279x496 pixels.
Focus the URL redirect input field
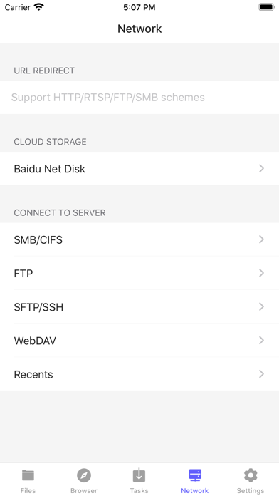[139, 98]
